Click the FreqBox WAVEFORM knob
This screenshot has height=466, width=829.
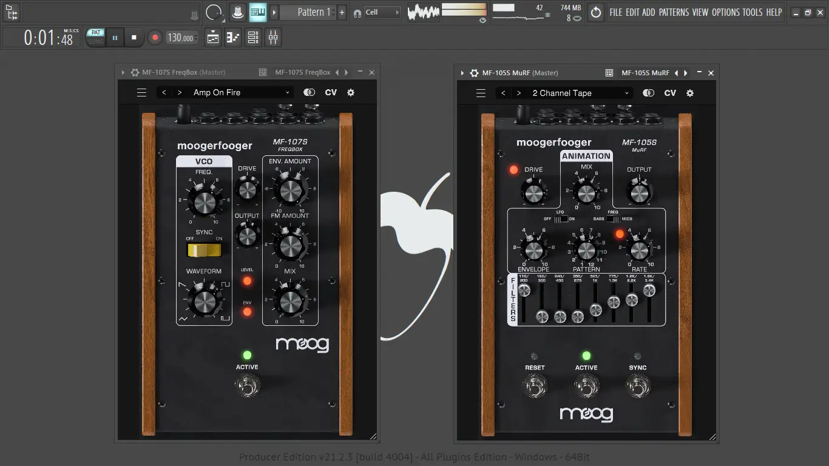point(204,302)
